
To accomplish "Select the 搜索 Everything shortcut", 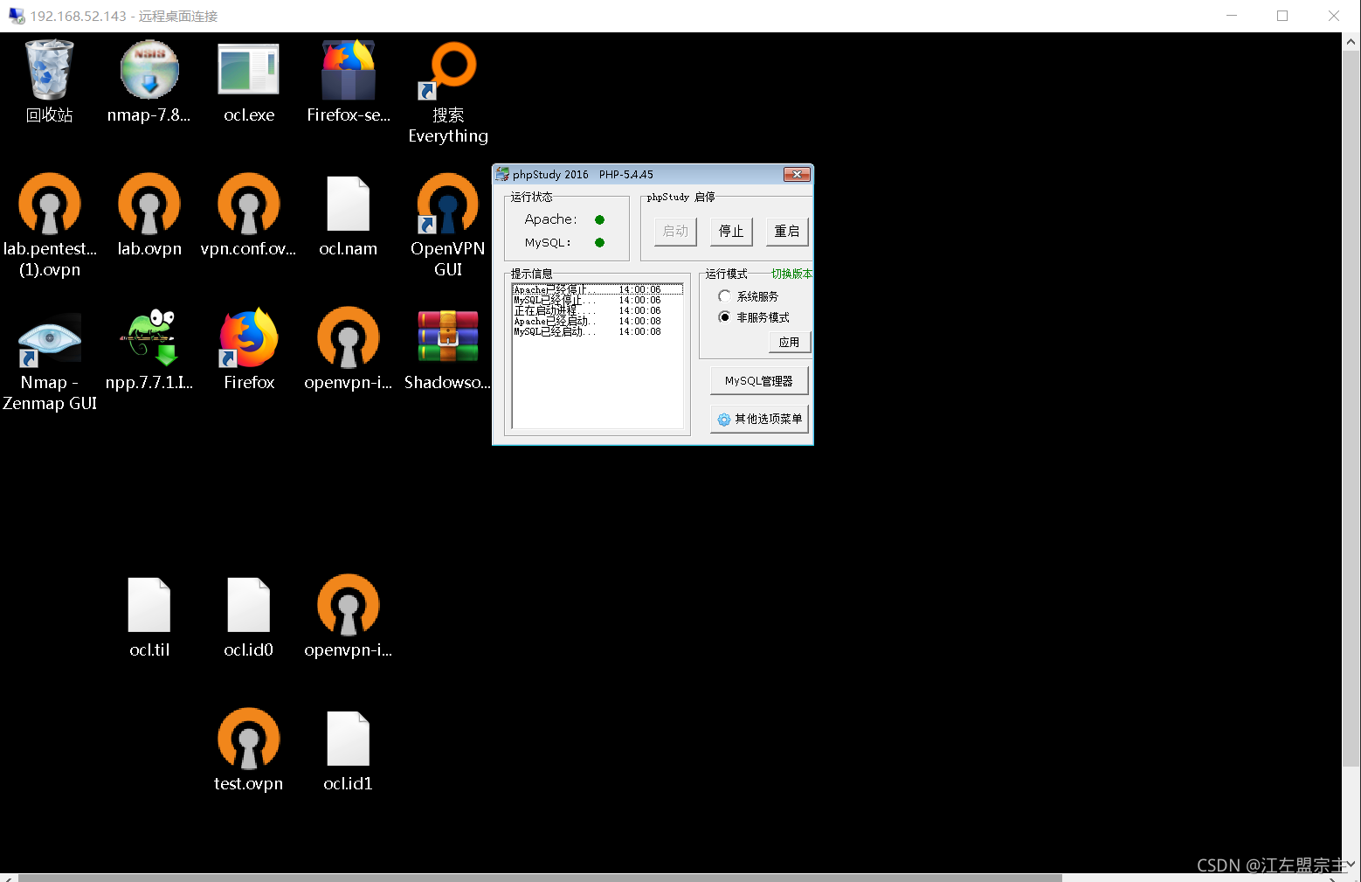I will (448, 92).
